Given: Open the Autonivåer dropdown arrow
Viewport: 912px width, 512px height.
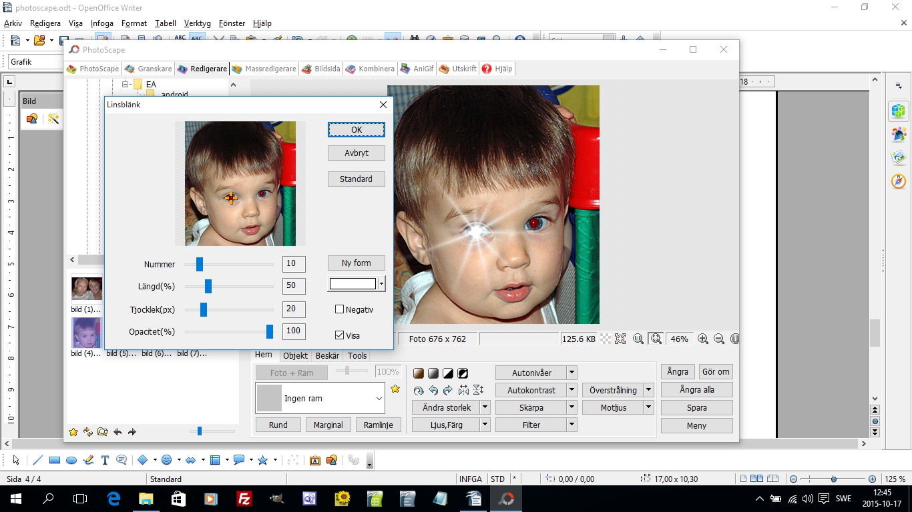Looking at the screenshot, I should click(x=572, y=373).
